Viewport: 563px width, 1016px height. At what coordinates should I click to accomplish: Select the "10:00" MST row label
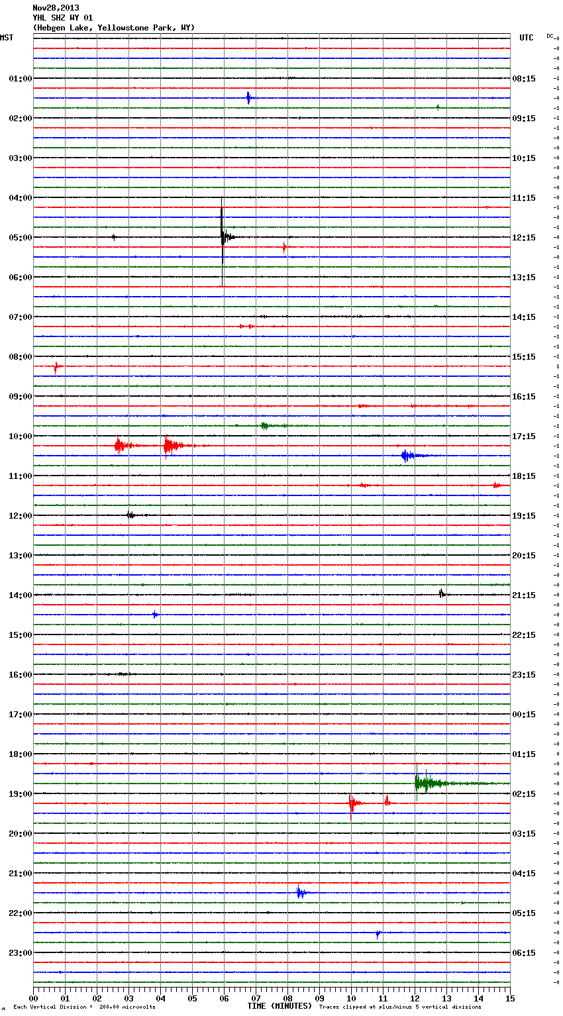[x=21, y=436]
